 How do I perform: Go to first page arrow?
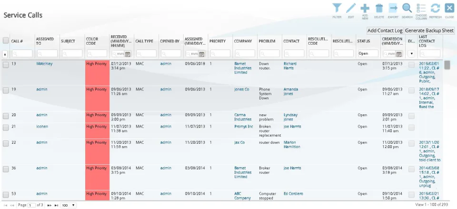(6, 206)
